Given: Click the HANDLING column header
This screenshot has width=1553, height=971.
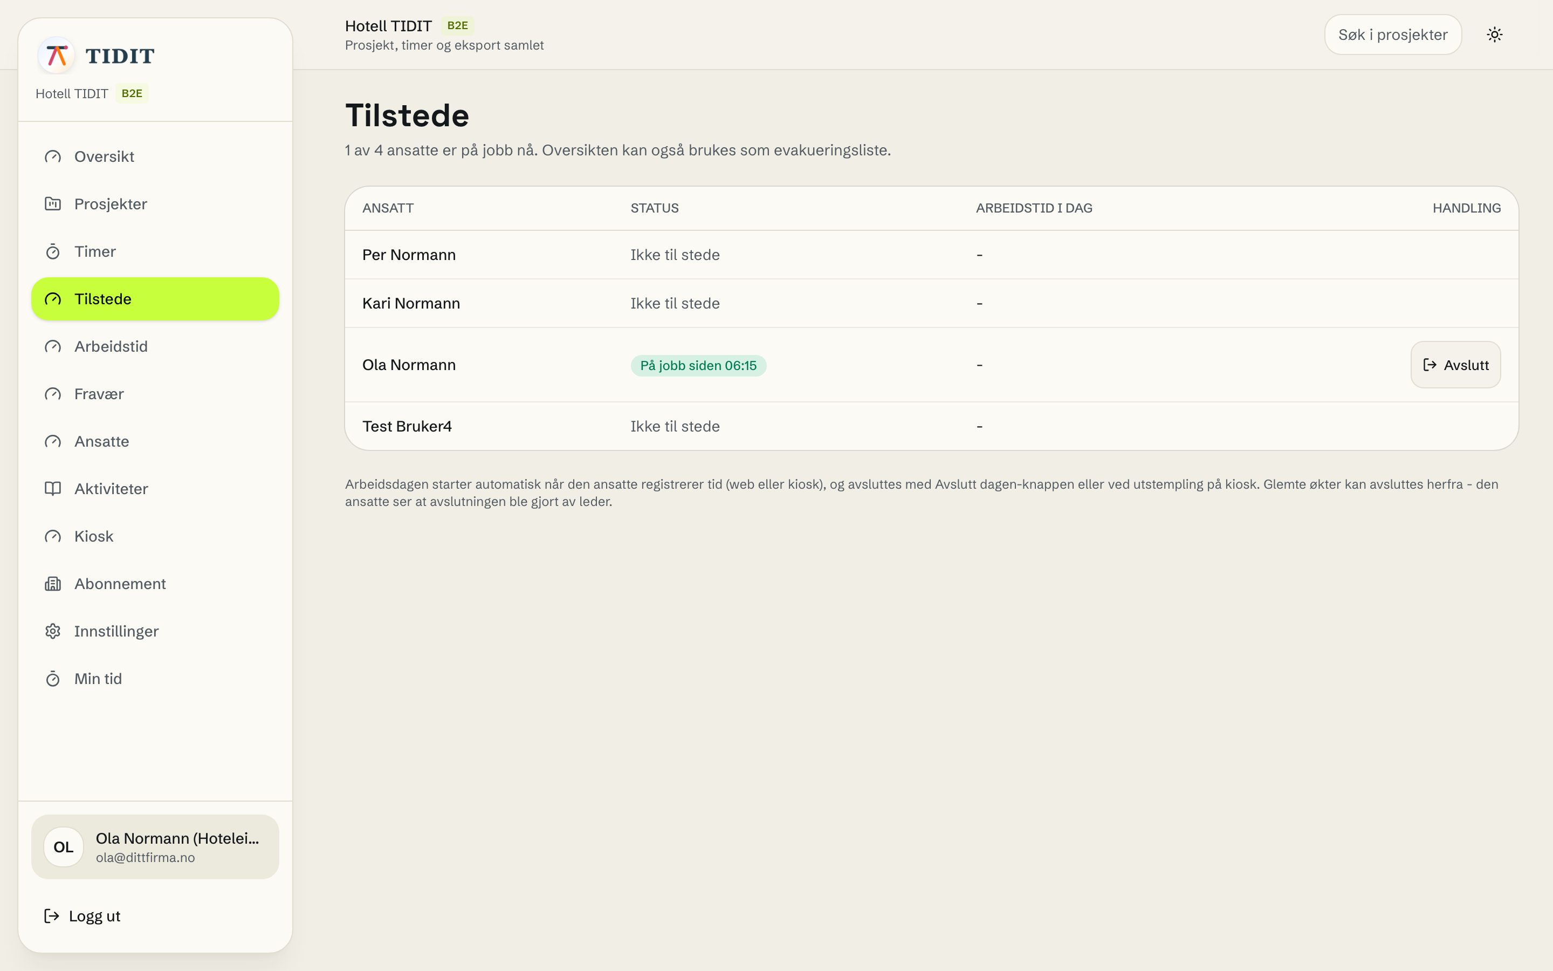Looking at the screenshot, I should coord(1466,208).
